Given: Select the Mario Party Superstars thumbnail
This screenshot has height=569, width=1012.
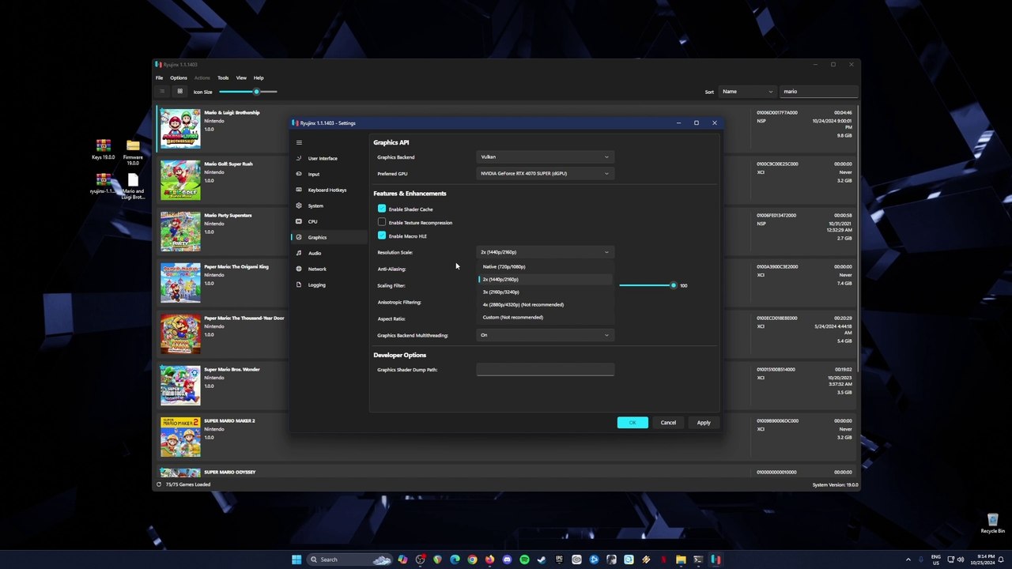Looking at the screenshot, I should click(180, 231).
